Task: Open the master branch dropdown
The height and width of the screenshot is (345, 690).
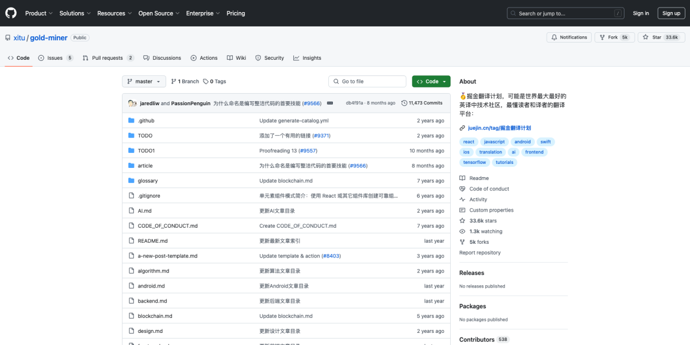Action: [x=144, y=82]
